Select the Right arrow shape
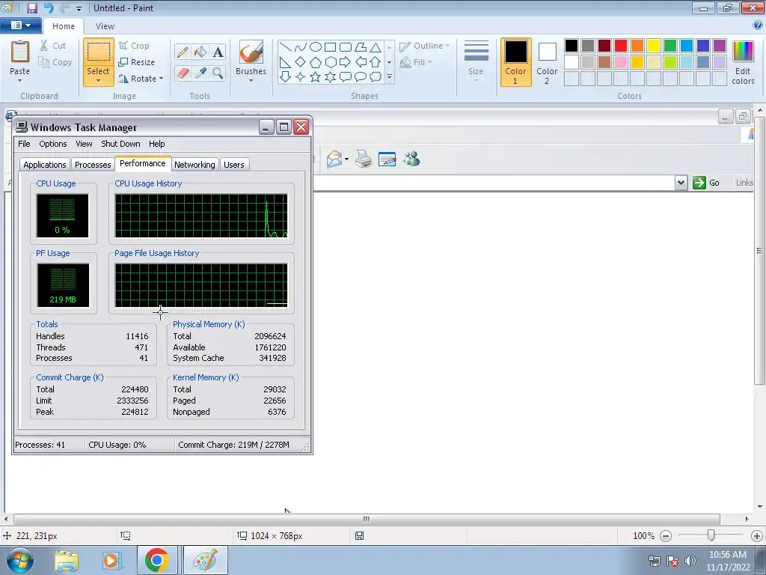Viewport: 766px width, 575px height. [345, 62]
